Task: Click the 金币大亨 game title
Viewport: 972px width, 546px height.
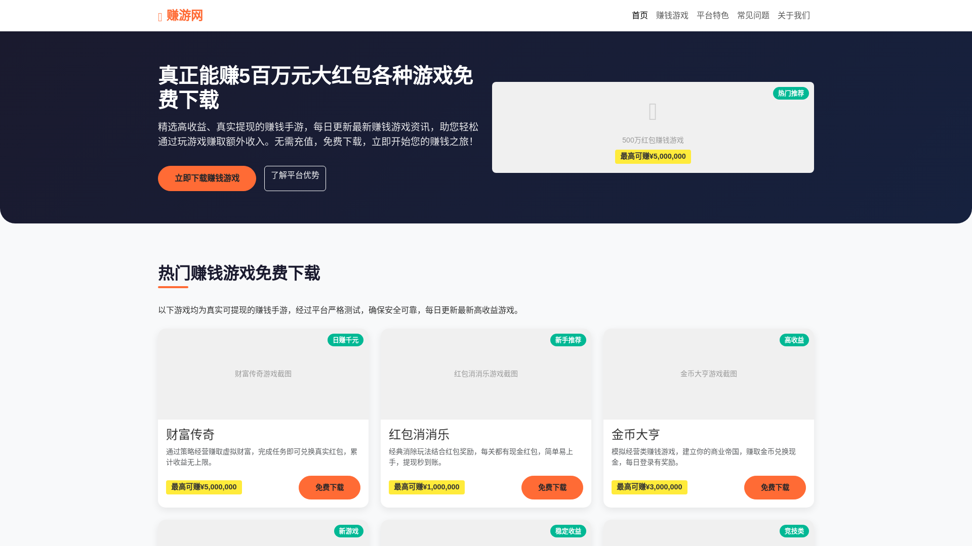Action: (636, 435)
